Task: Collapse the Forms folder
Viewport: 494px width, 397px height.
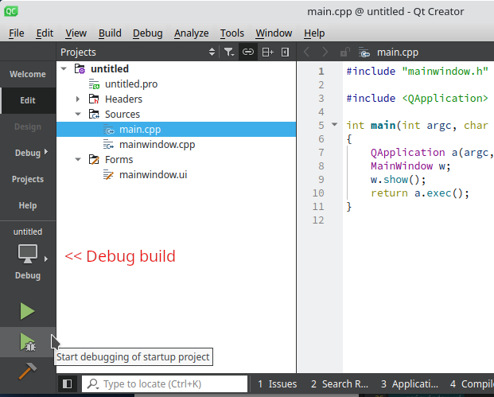Action: coord(78,160)
